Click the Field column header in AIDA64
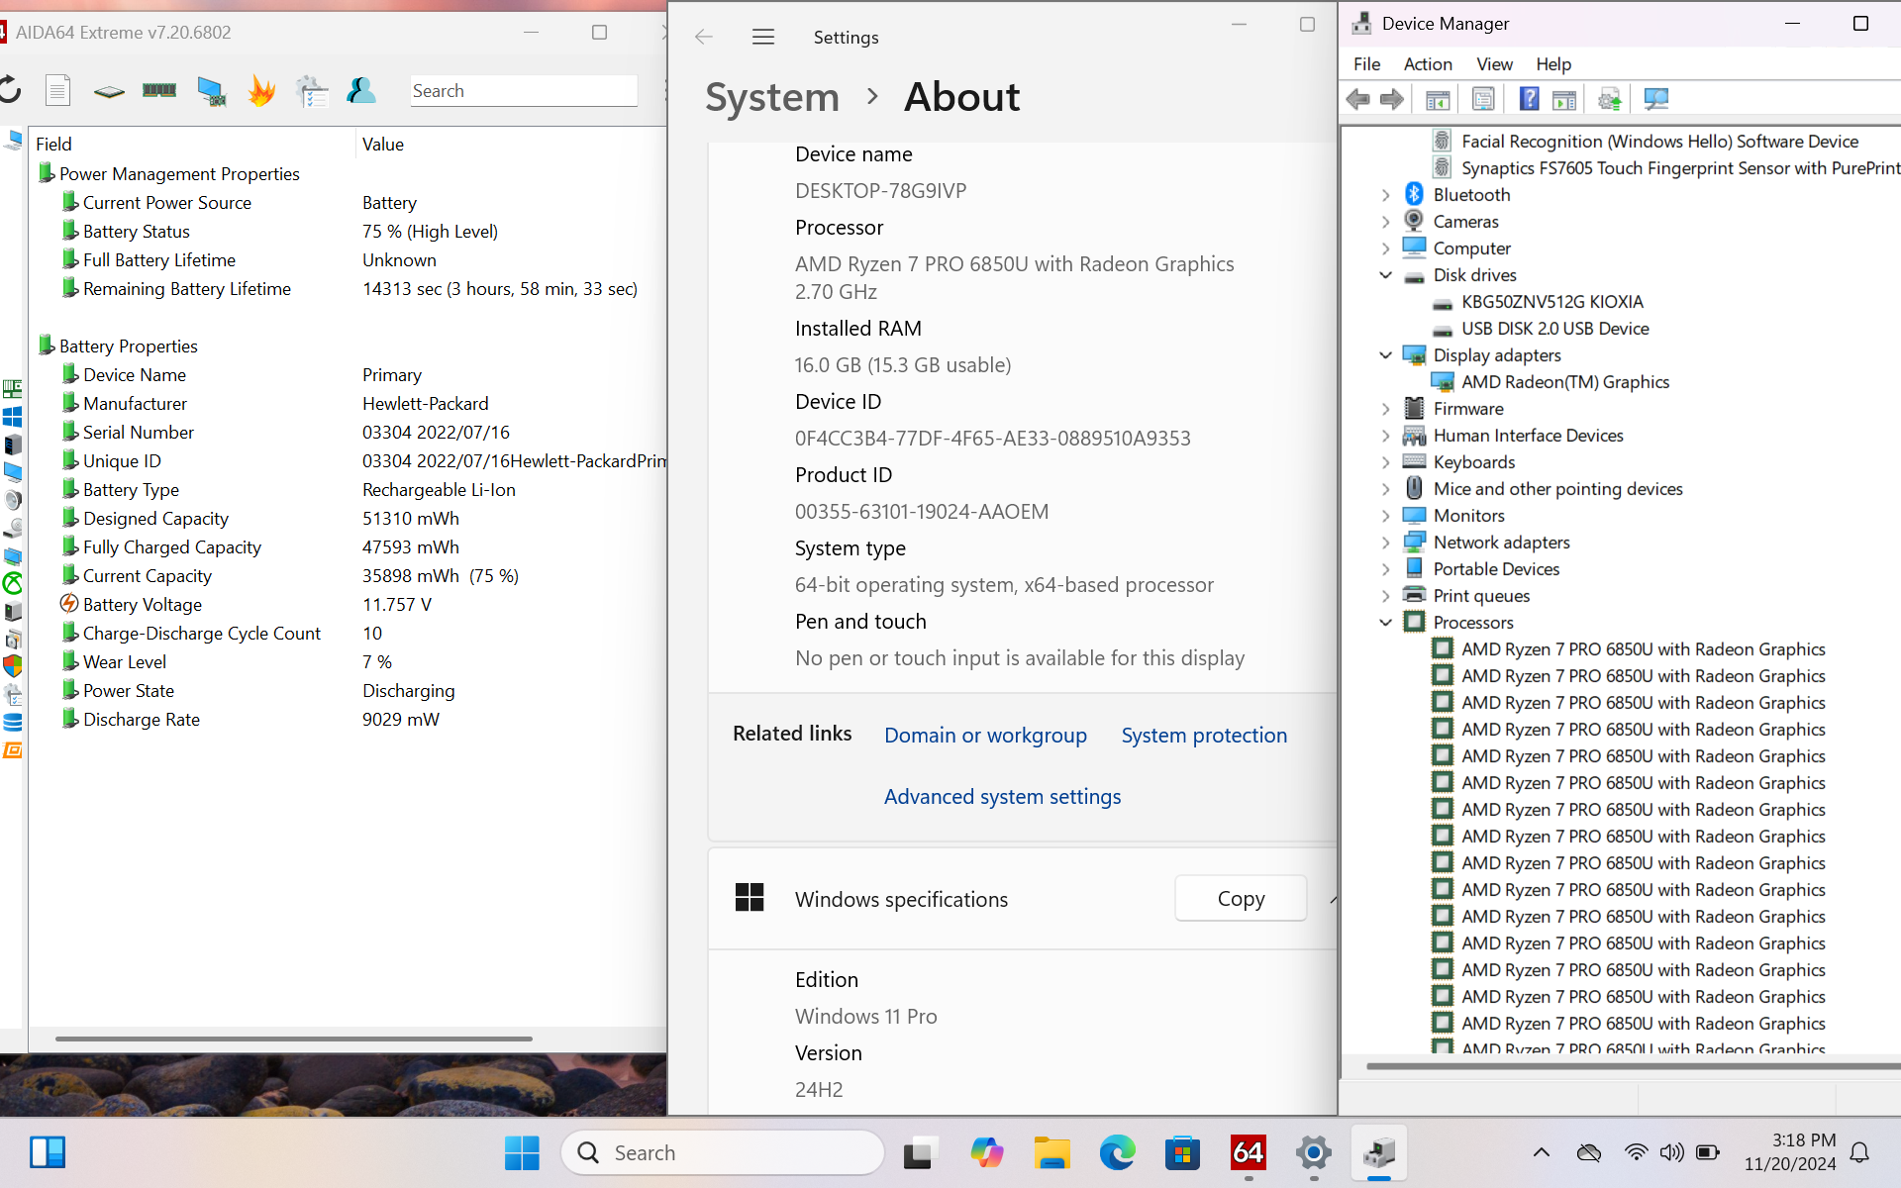The height and width of the screenshot is (1188, 1901). [x=192, y=145]
